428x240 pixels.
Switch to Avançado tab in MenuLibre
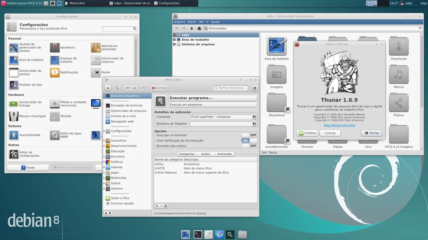224,154
